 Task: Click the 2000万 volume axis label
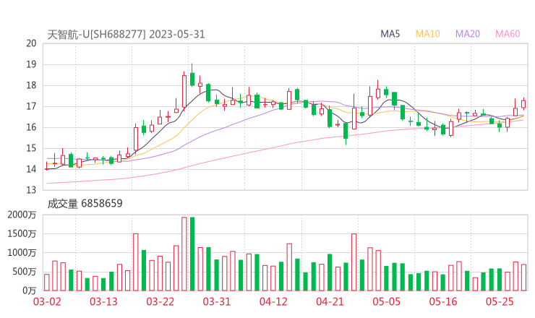point(22,215)
